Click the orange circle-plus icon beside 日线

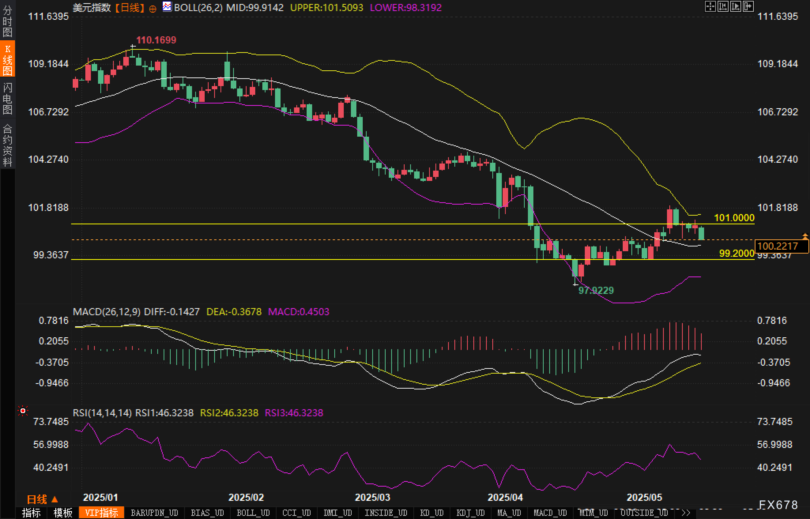153,9
